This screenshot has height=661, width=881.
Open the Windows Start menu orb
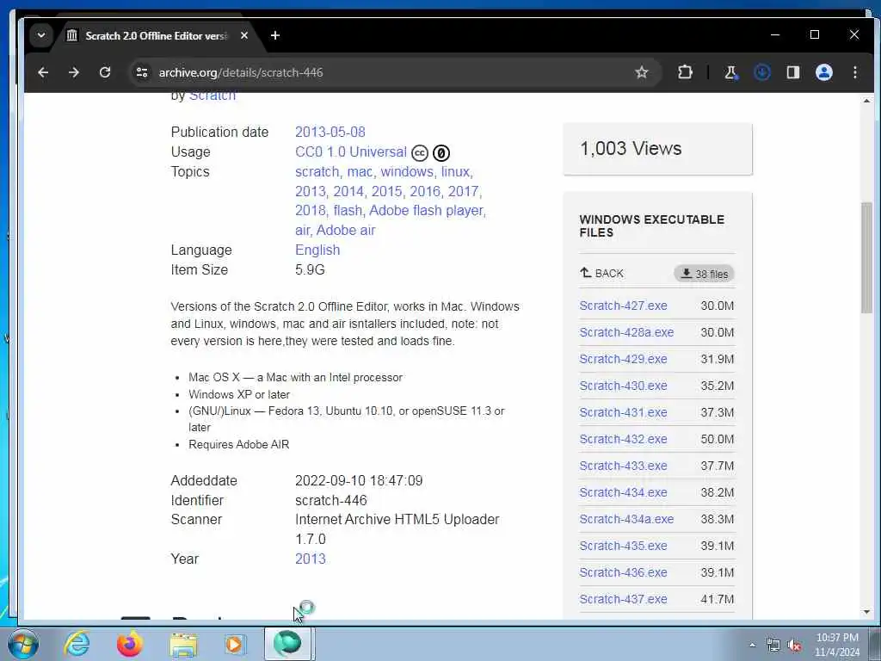click(x=22, y=644)
